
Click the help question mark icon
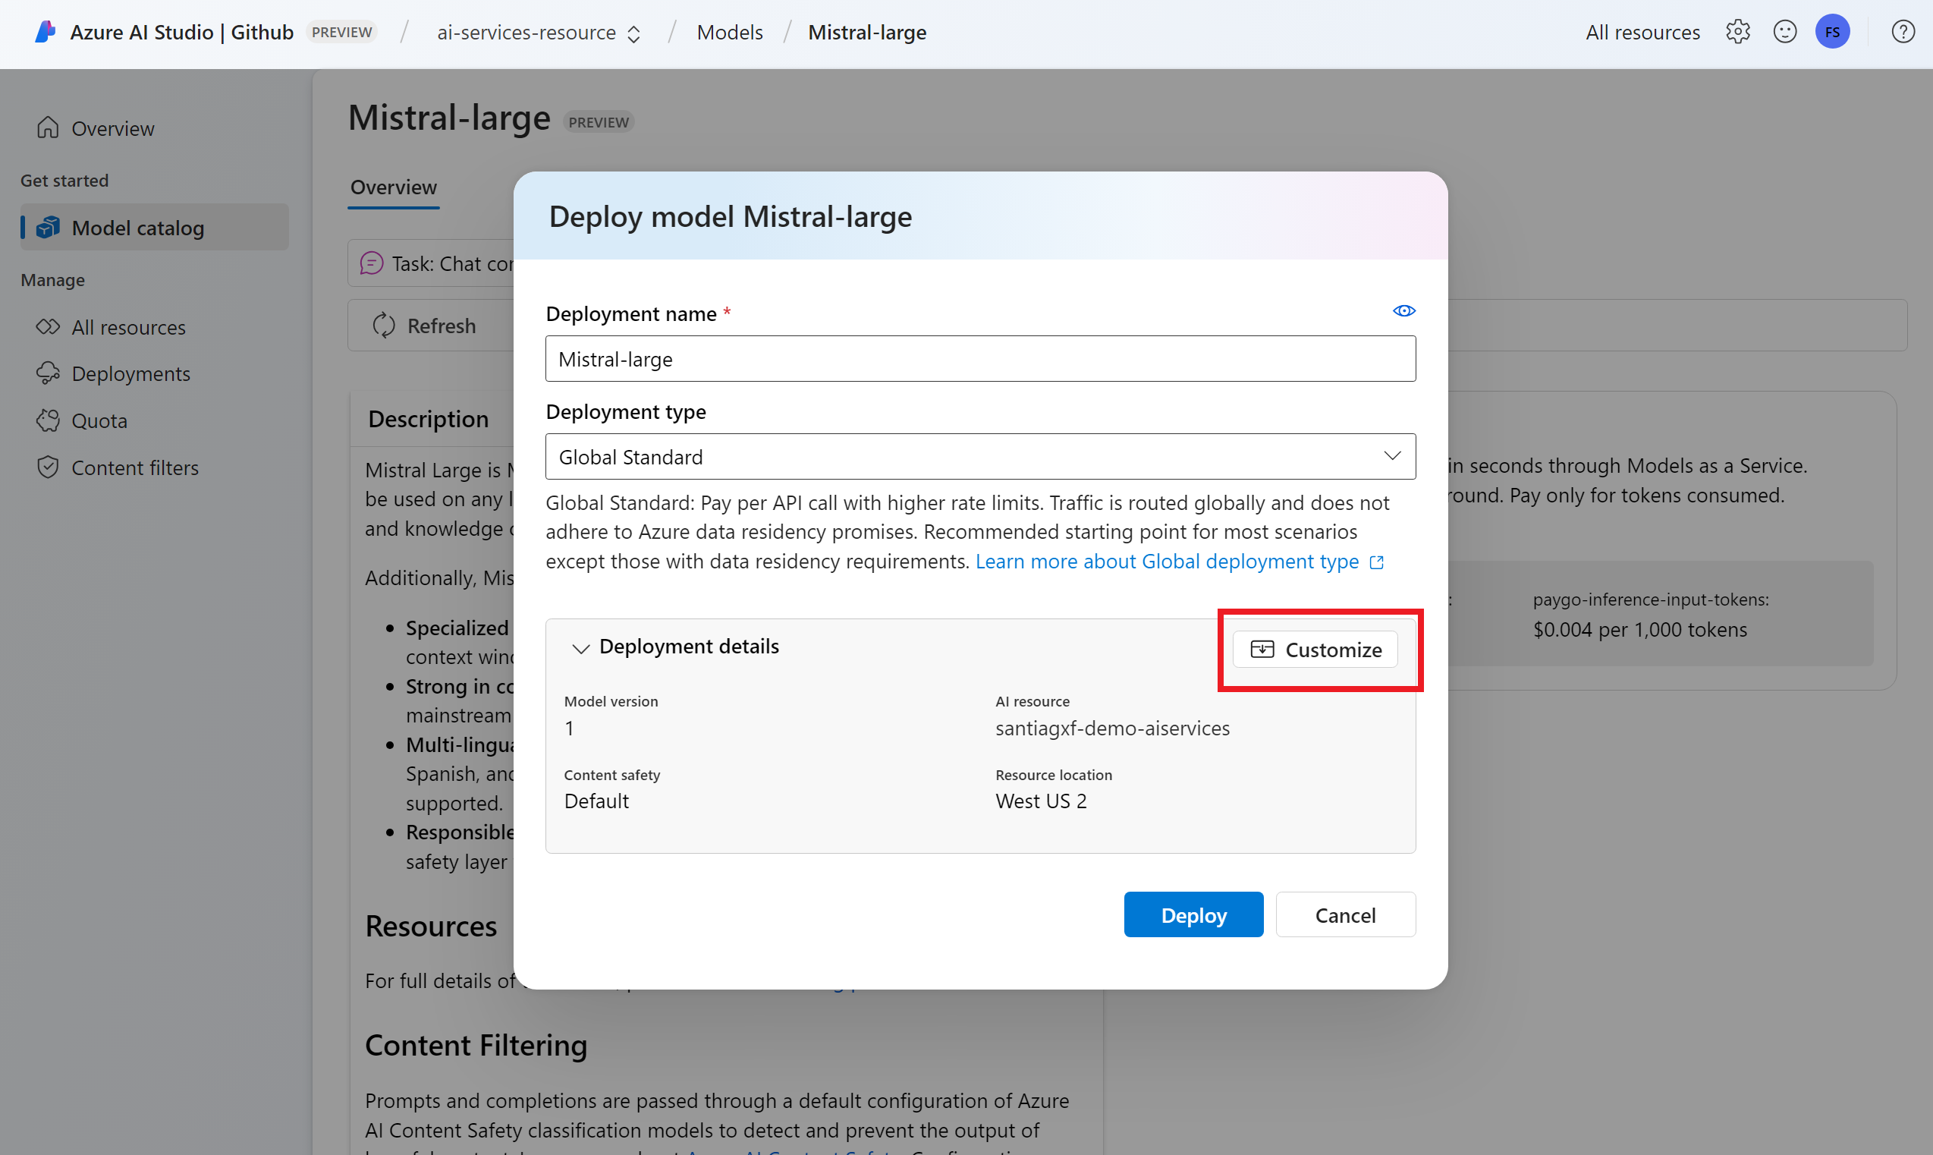(1902, 32)
